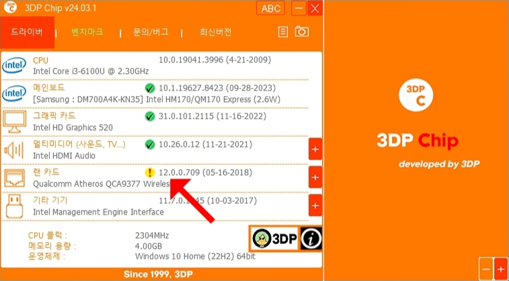Viewport: 509px width, 281px height.
Task: Click the 4.00GB memory value
Action: [x=148, y=246]
